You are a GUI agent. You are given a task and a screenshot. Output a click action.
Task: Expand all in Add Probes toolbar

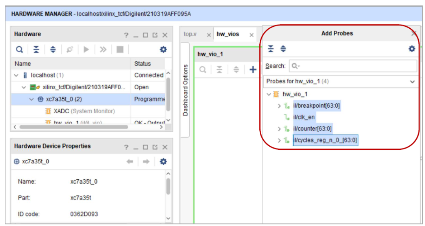point(283,49)
